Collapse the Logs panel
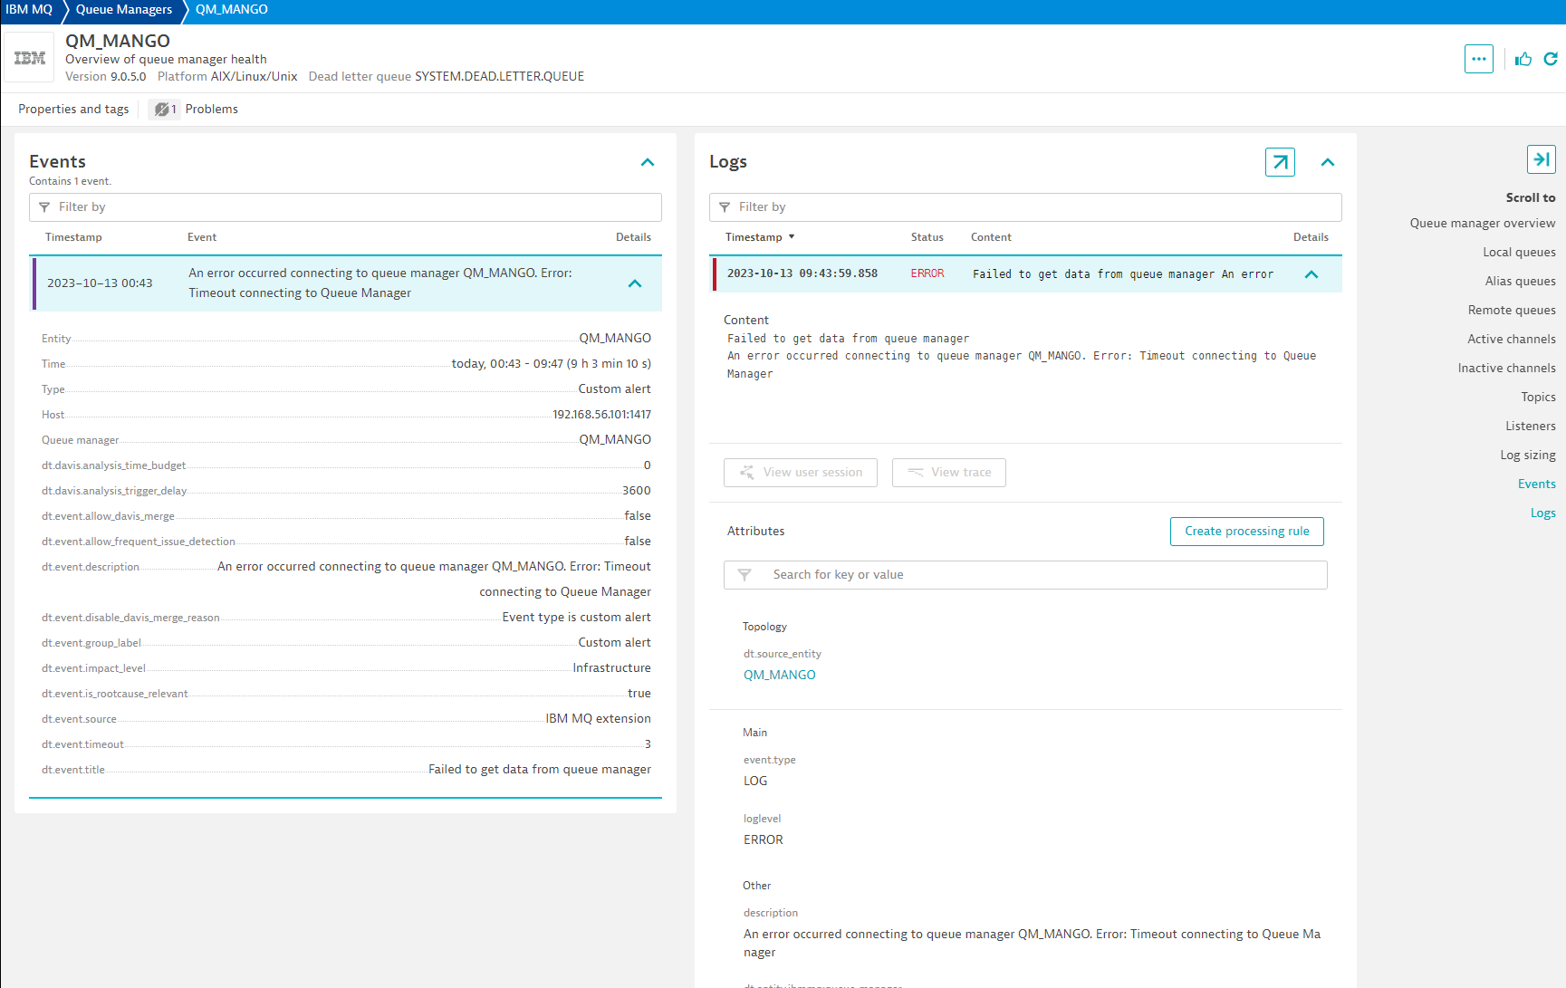Screen dimensions: 1566x988 click(1328, 162)
